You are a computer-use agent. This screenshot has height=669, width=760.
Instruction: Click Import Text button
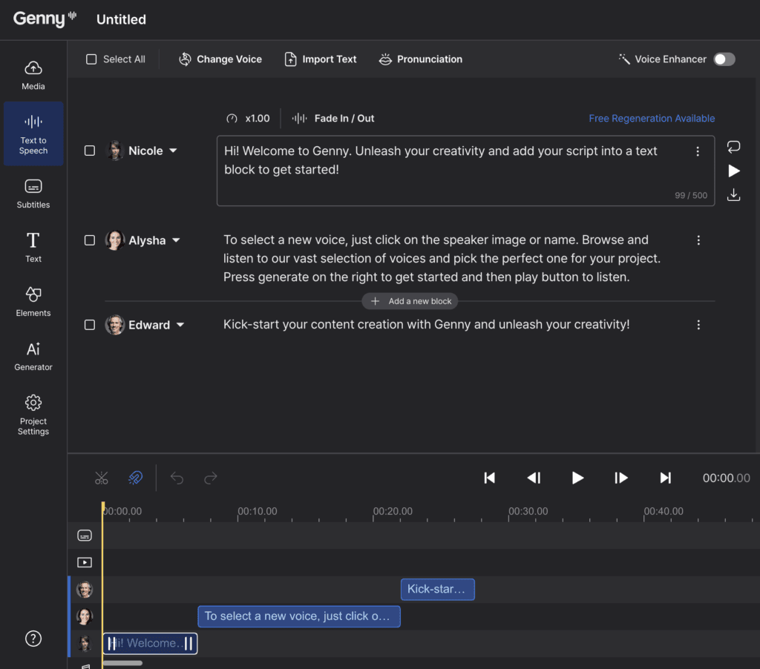[321, 59]
